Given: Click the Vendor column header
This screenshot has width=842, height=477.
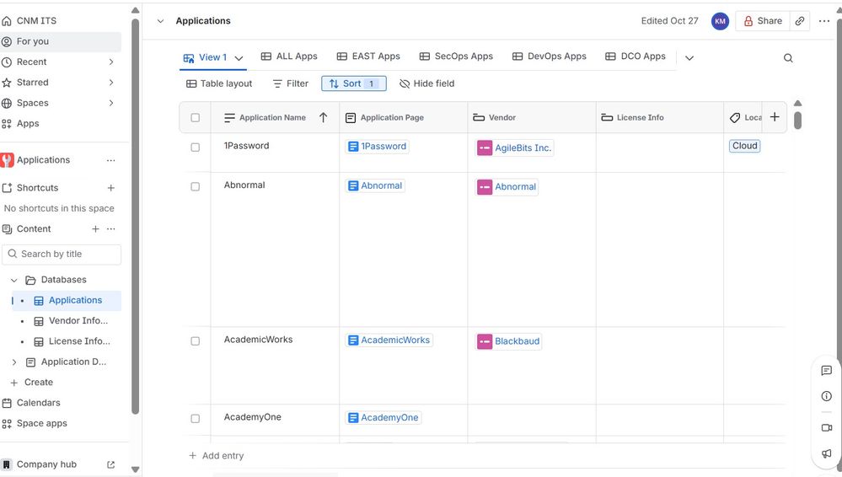Looking at the screenshot, I should pyautogui.click(x=532, y=118).
